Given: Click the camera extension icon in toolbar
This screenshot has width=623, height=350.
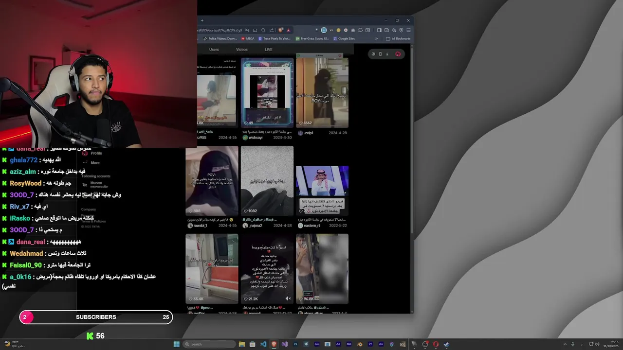Looking at the screenshot, I should pos(353,30).
